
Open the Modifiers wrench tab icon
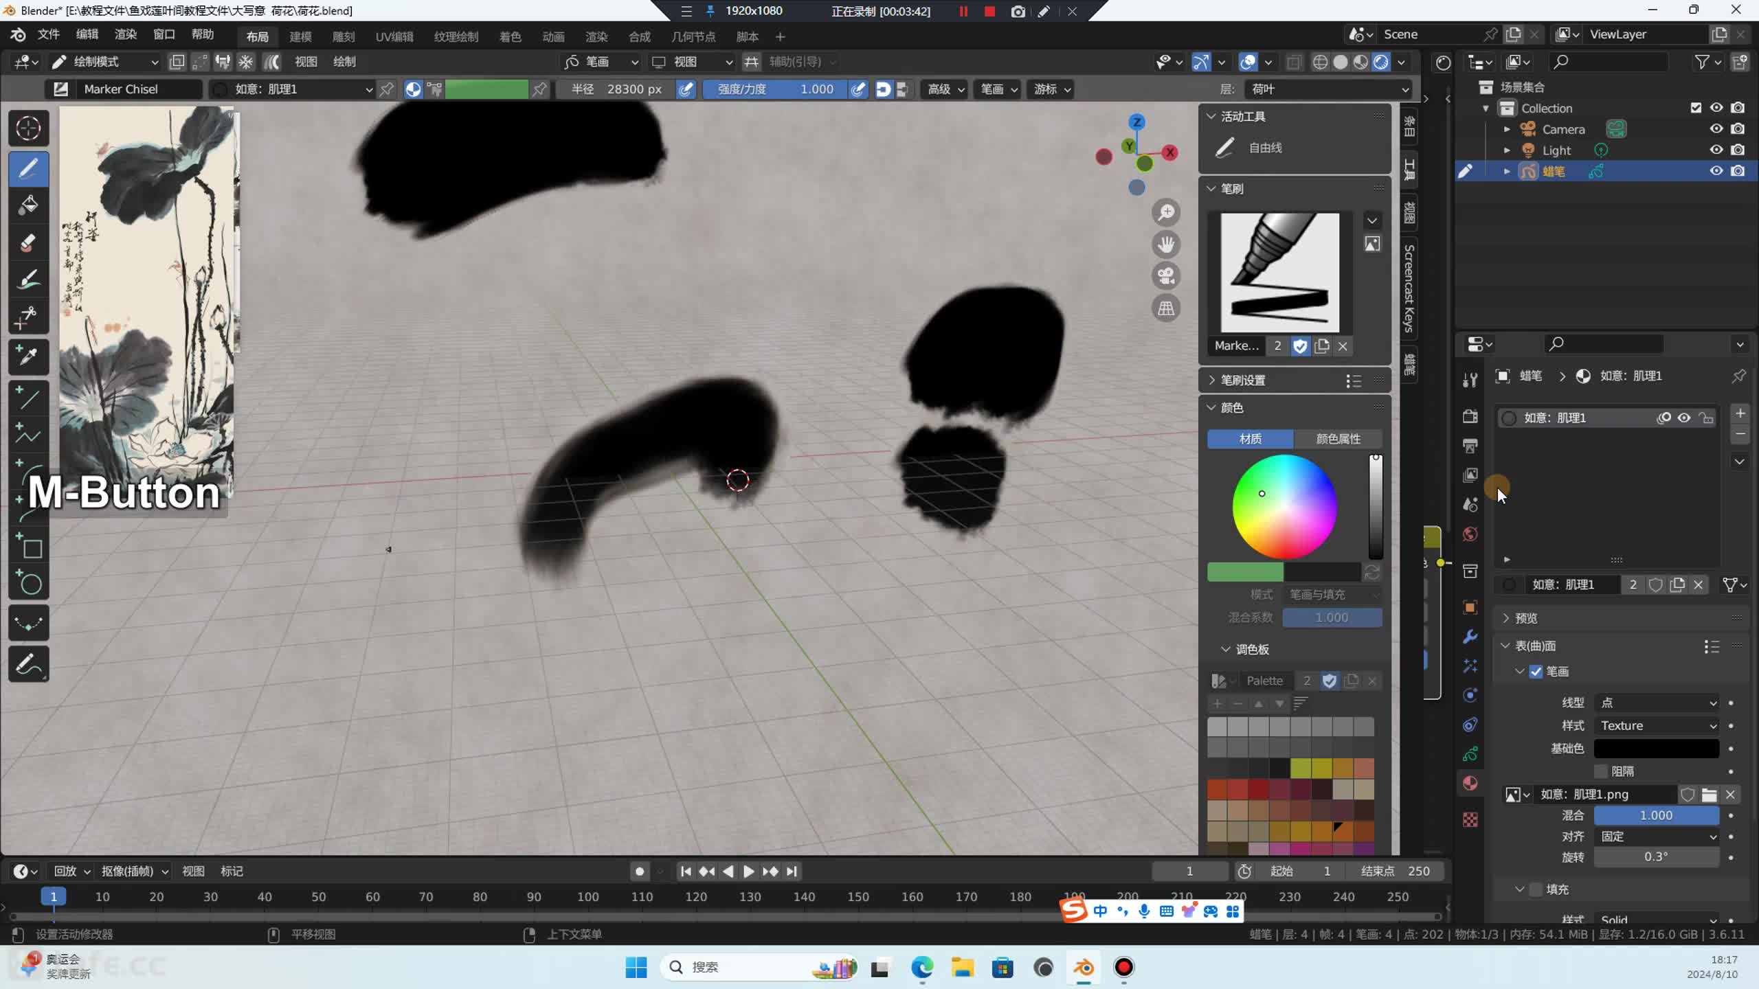point(1470,637)
